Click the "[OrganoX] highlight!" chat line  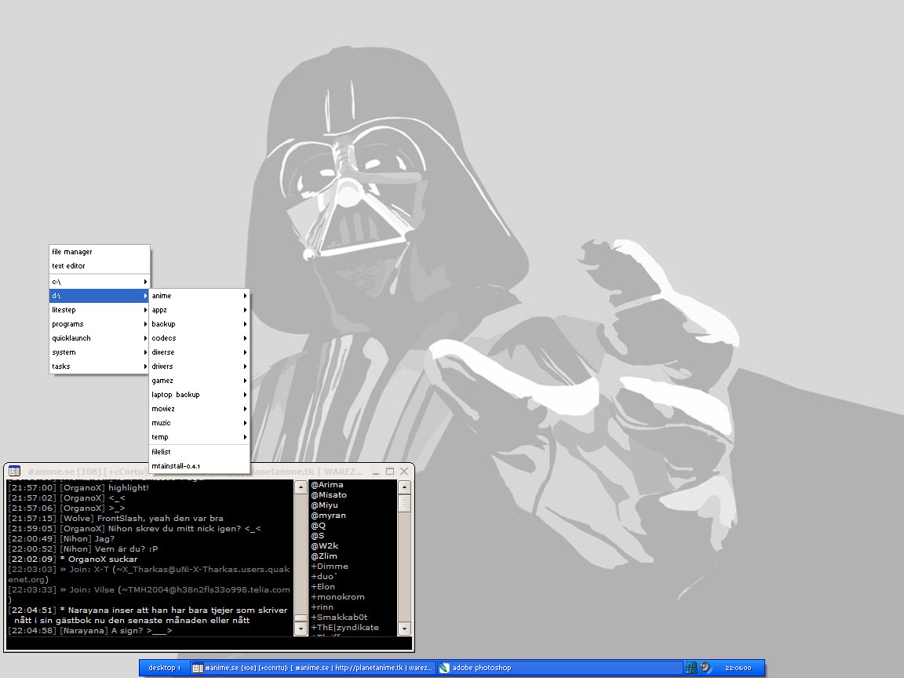78,488
